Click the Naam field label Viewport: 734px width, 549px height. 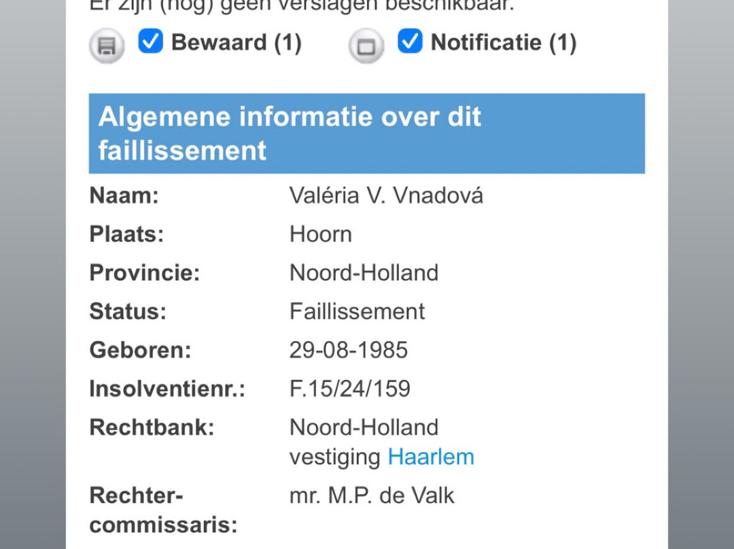[x=124, y=196]
